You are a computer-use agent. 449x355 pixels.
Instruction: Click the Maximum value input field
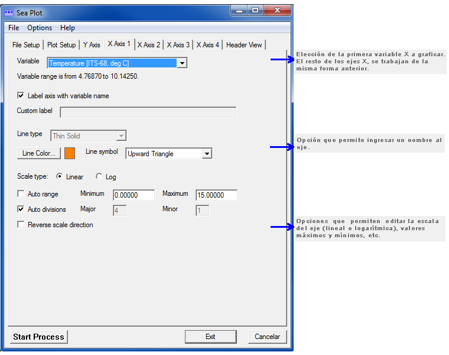[x=216, y=195]
